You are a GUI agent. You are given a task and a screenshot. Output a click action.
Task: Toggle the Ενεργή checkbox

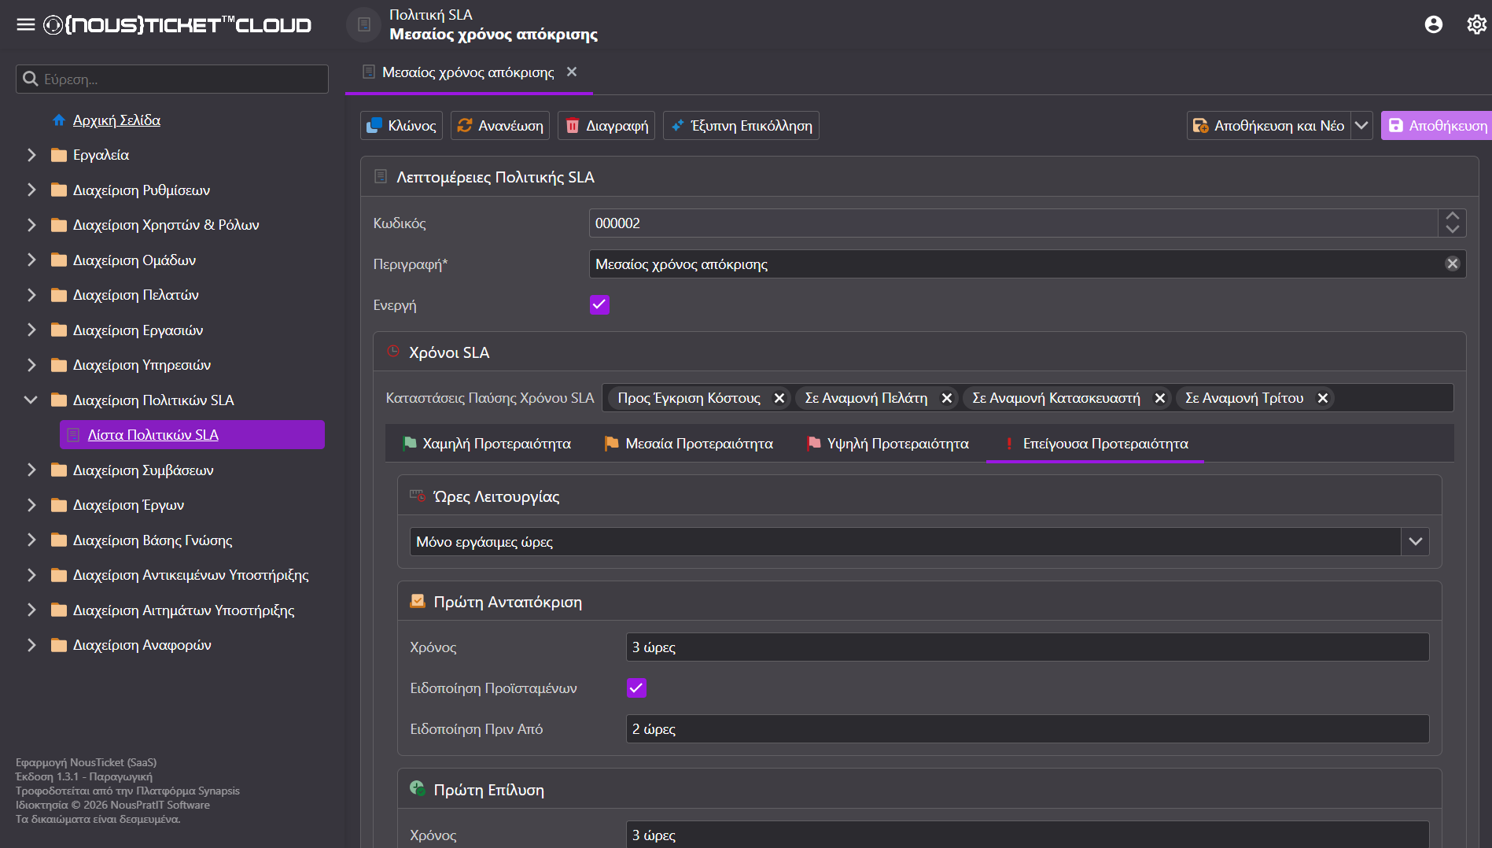click(599, 304)
